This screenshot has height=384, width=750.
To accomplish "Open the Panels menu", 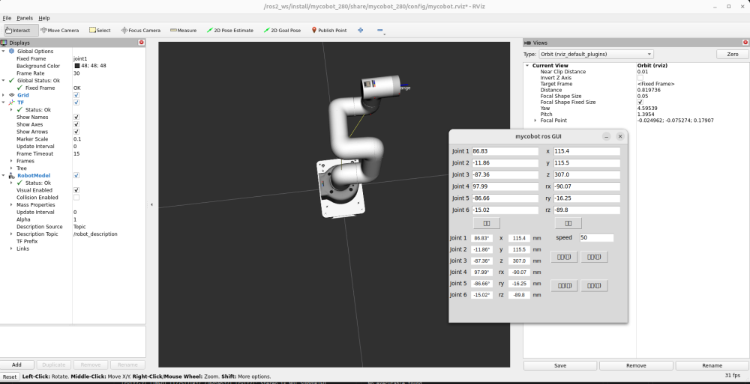I will 25,18.
